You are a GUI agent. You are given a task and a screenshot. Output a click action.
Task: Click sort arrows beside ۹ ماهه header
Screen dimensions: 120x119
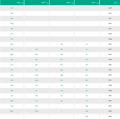(48, 3)
